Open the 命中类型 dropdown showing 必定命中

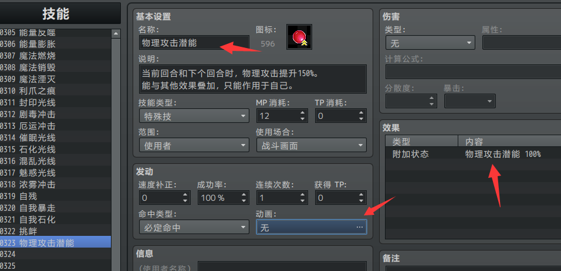tap(194, 227)
